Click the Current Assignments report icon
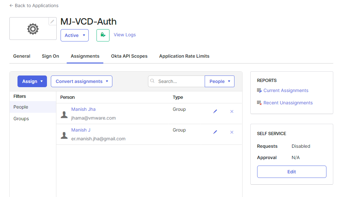Screen dimensions: 342x197 [259, 90]
